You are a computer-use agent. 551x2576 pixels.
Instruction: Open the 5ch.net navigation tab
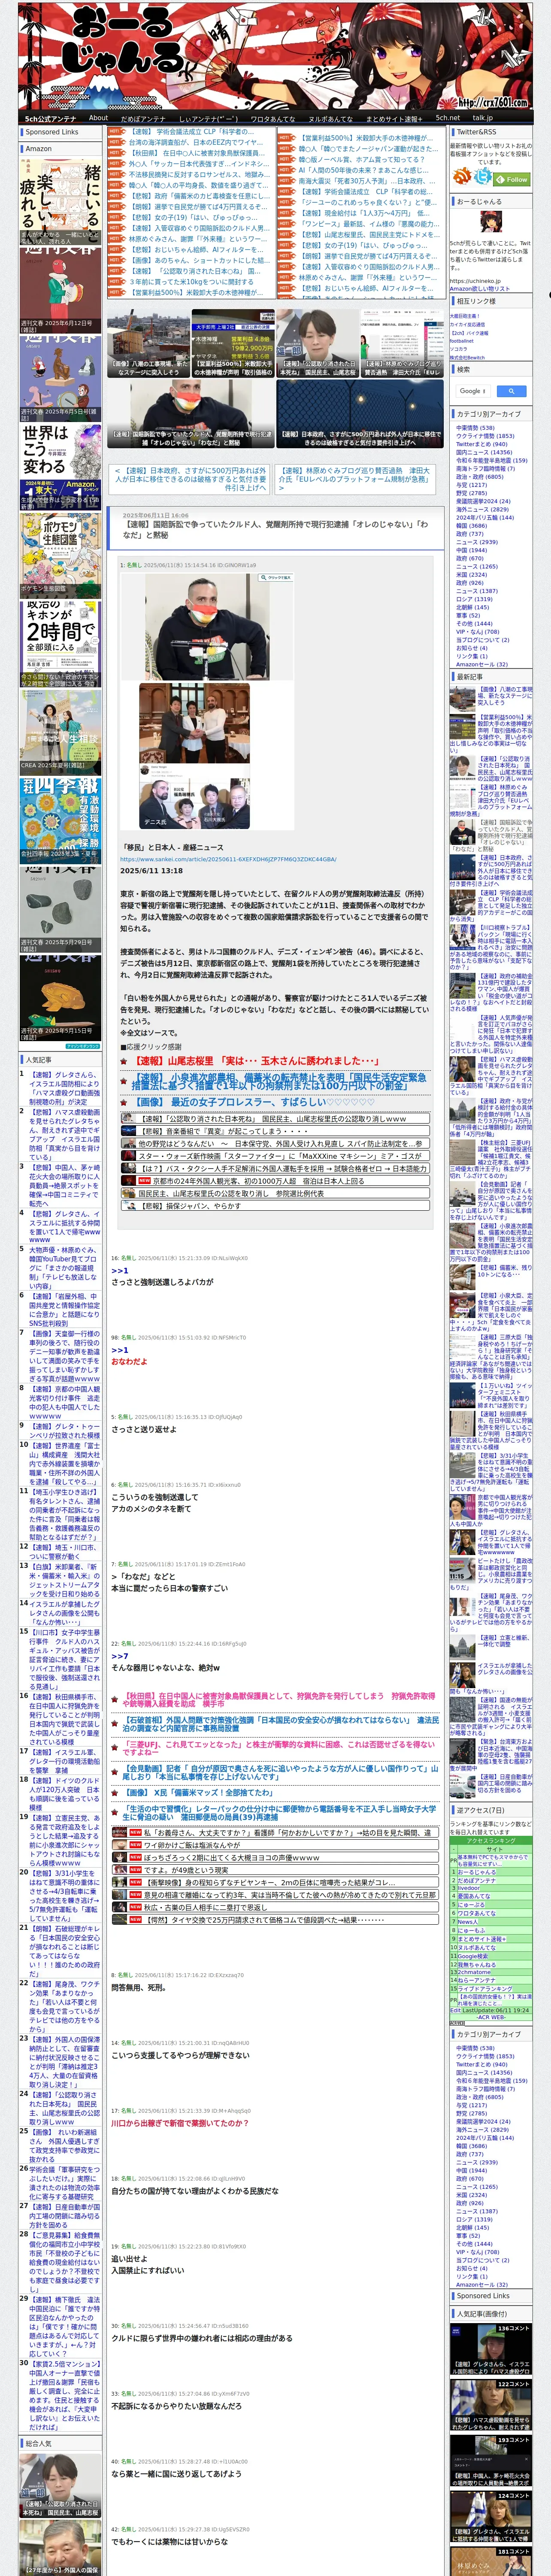tap(448, 118)
